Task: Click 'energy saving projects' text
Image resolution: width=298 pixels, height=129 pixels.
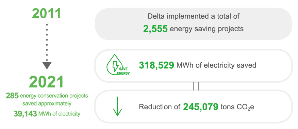Action: click(207, 29)
